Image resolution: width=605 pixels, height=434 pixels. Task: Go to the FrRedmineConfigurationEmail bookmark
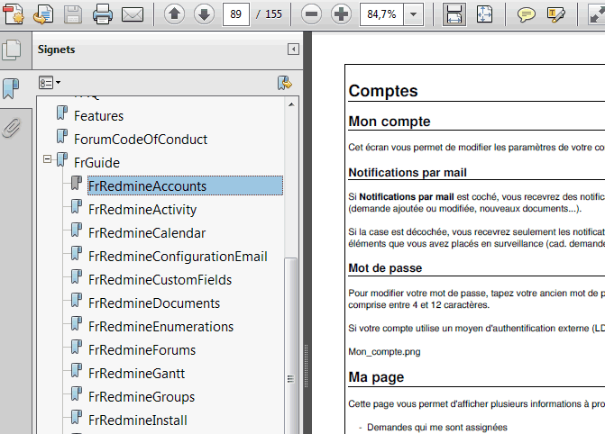click(x=178, y=257)
